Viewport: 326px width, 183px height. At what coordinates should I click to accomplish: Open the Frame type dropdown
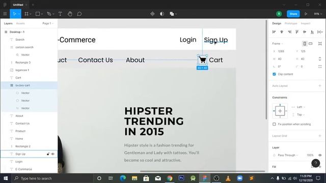coord(278,44)
